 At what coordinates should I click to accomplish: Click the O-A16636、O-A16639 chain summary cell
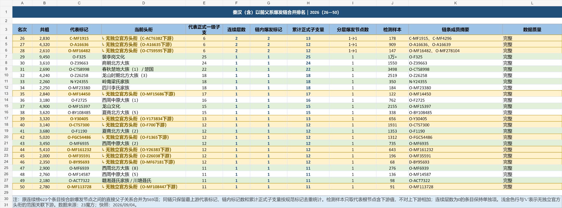click(x=455, y=44)
